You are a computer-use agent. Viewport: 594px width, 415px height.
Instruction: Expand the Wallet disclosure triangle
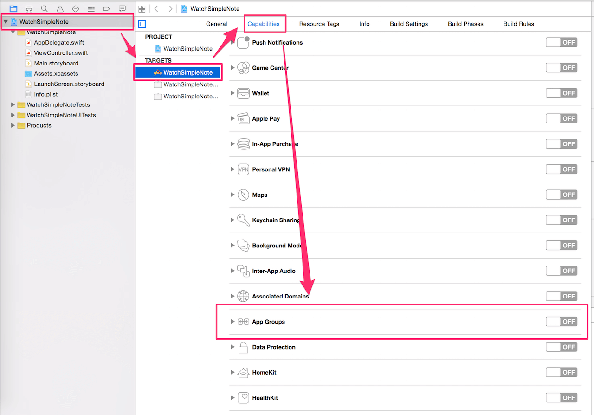coord(233,93)
